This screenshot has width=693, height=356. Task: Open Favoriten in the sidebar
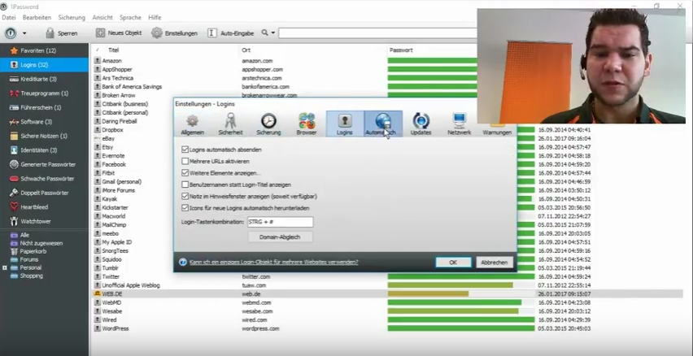tap(44, 50)
